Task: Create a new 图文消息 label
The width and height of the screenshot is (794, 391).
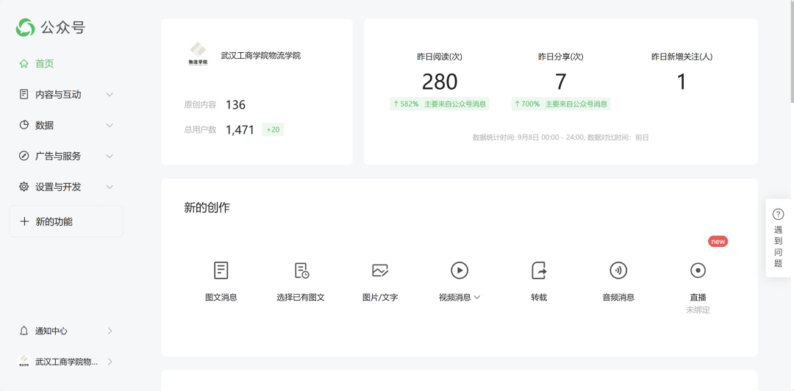Action: tap(221, 298)
